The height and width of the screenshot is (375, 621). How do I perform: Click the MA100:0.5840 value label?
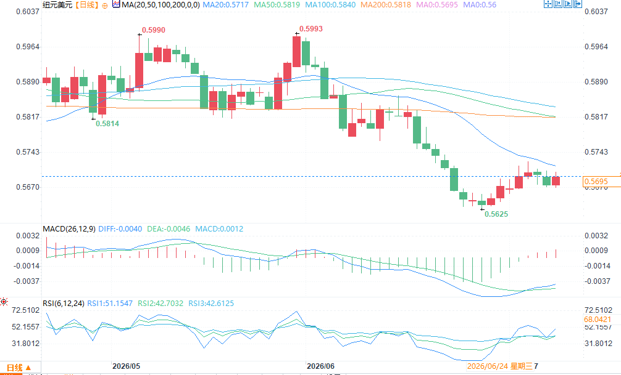331,5
